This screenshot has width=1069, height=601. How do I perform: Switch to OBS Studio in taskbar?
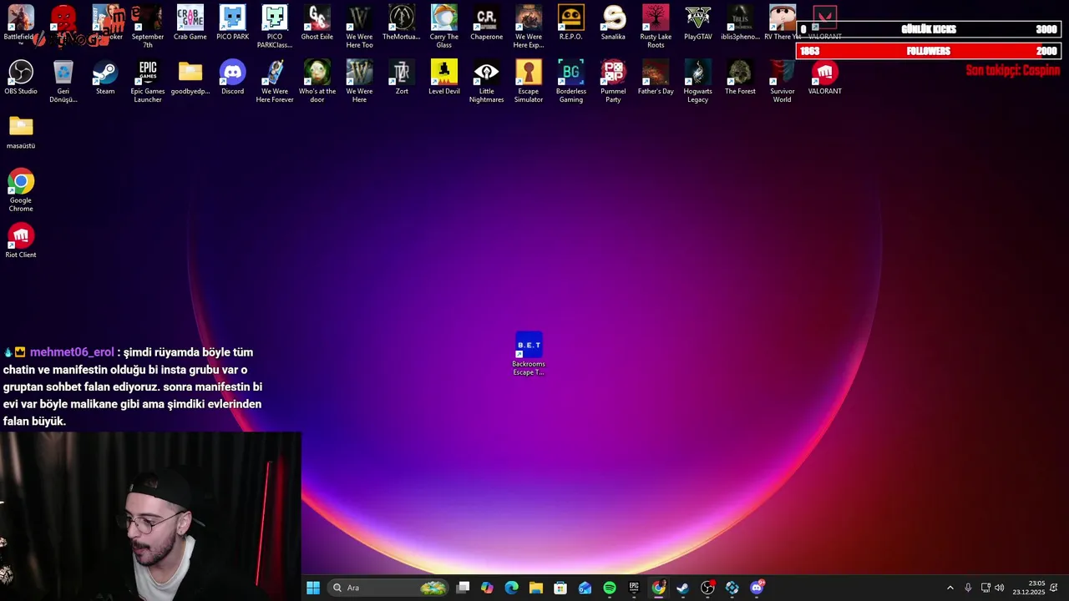pos(707,588)
